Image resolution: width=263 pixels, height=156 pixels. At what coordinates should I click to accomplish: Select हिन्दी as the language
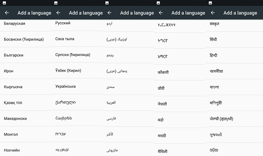213,56
